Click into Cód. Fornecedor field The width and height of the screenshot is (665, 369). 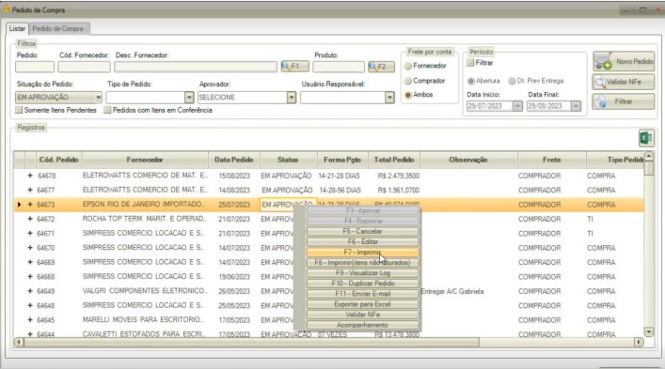click(x=84, y=67)
